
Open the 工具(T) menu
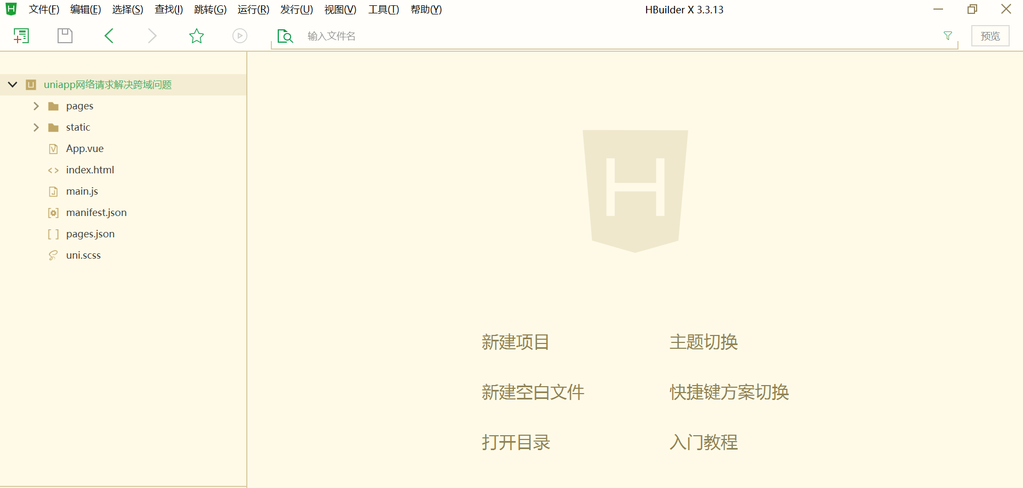383,10
